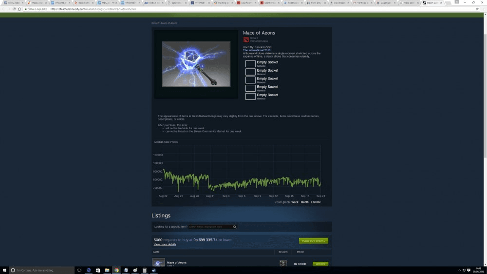
Task: Open the Chrome menu button
Action: pyautogui.click(x=483, y=9)
